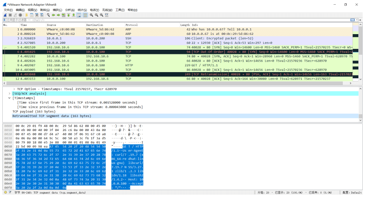Find a packet with magnifier icon

(x=48, y=15)
